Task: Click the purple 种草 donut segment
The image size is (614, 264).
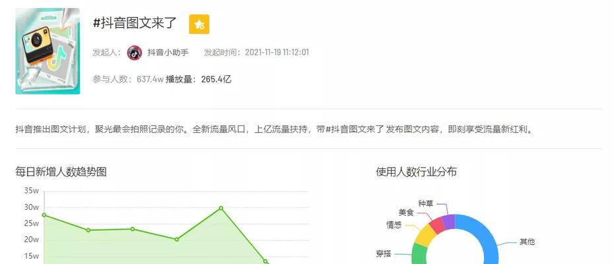Action: [x=449, y=222]
